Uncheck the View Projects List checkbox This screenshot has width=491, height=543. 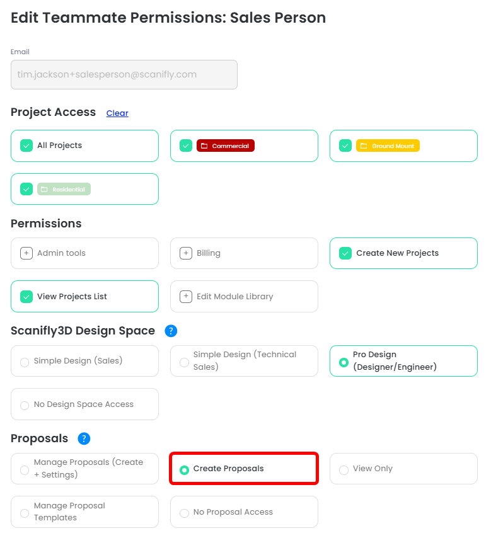click(26, 297)
